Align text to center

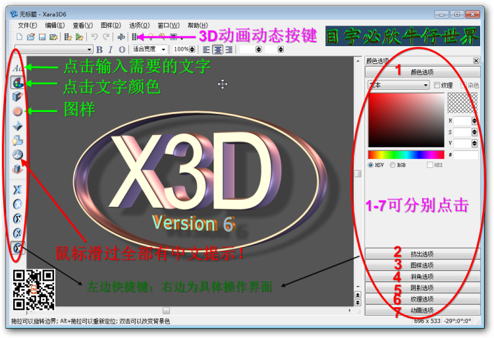point(218,49)
